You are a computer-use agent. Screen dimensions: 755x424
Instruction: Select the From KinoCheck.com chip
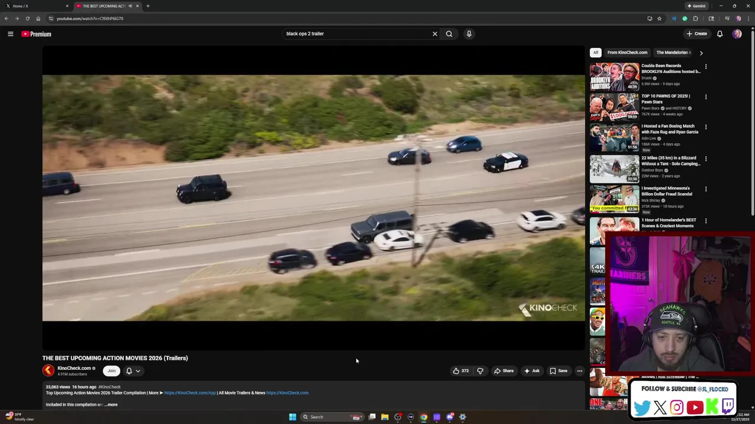point(627,52)
